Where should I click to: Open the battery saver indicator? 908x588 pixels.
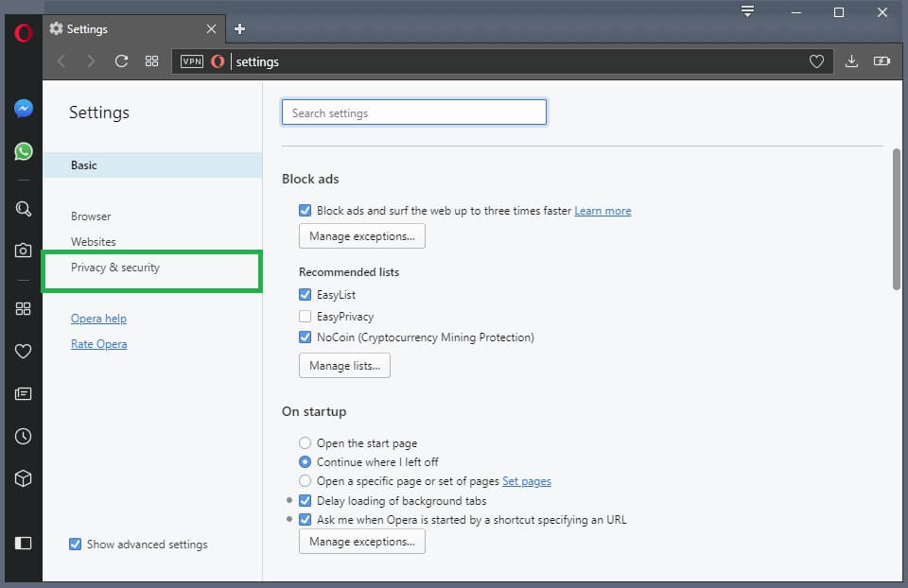click(x=882, y=61)
